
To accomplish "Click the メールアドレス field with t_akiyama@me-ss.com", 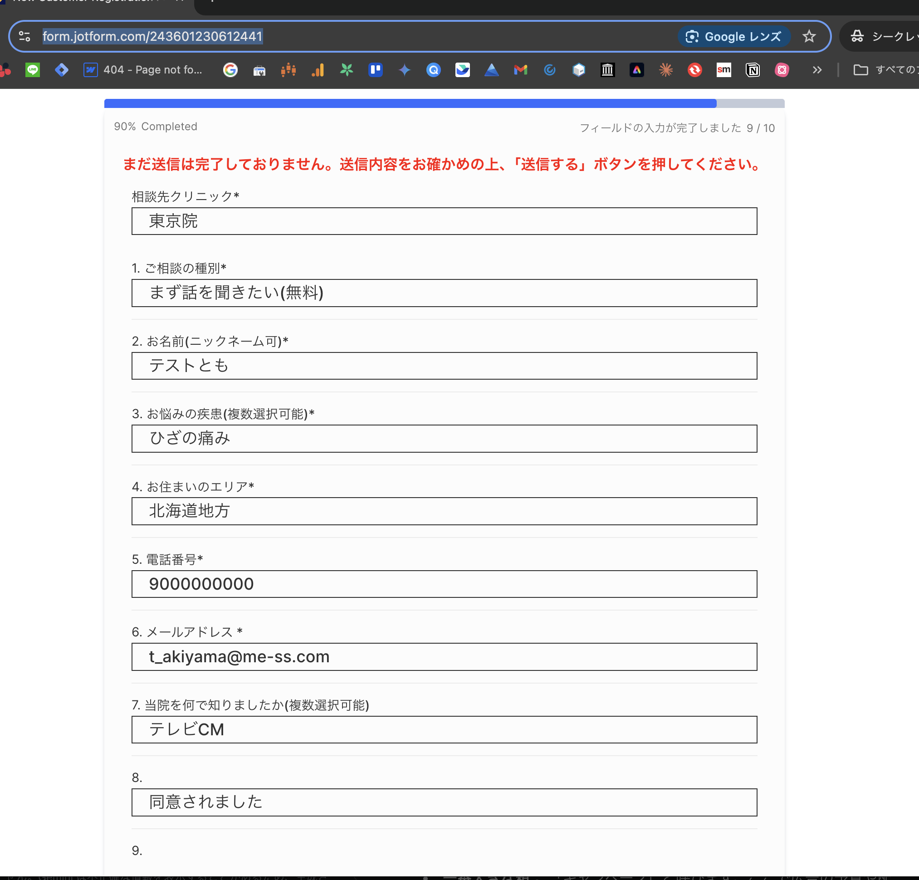I will [x=444, y=656].
